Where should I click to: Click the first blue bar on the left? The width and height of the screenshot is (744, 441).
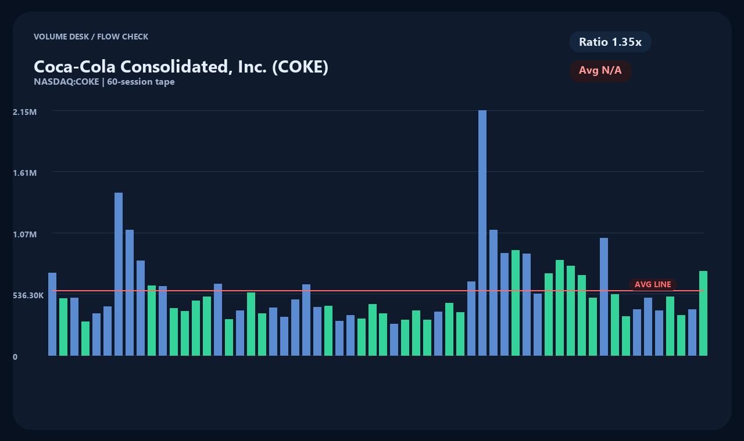[52, 314]
